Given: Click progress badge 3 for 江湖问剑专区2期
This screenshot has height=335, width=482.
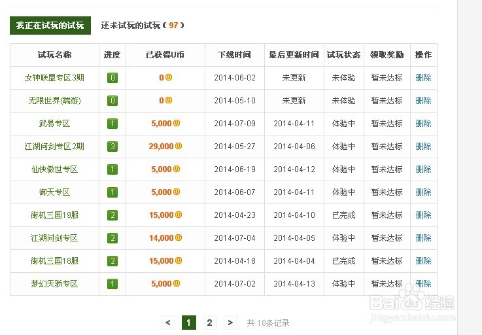Looking at the screenshot, I should (x=112, y=147).
